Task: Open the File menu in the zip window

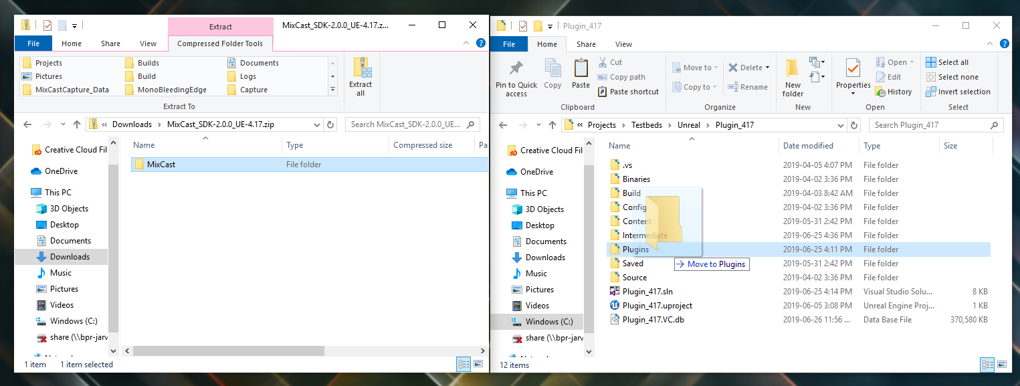Action: 33,43
